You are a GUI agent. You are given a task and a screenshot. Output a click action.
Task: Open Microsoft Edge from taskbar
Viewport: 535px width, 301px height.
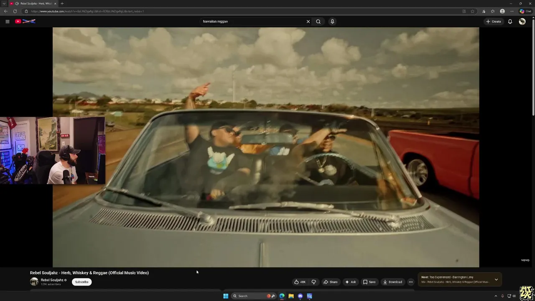pyautogui.click(x=282, y=296)
